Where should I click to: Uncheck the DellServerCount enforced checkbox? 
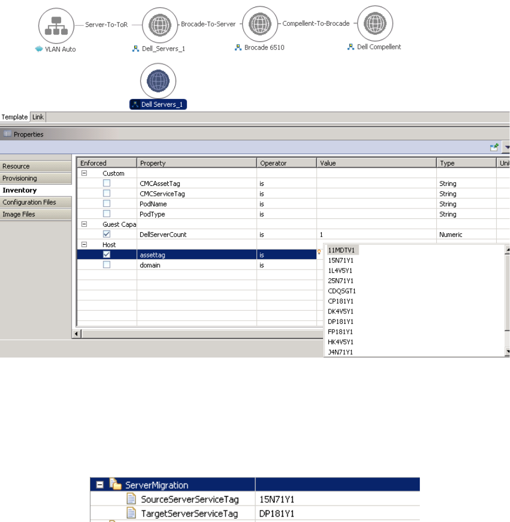107,234
